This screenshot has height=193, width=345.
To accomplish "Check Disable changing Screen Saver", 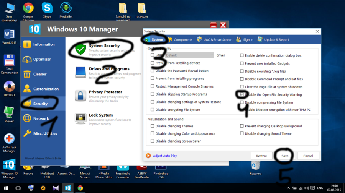I will pyautogui.click(x=152, y=141).
